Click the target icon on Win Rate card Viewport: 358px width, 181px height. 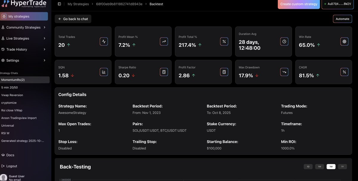click(x=344, y=41)
